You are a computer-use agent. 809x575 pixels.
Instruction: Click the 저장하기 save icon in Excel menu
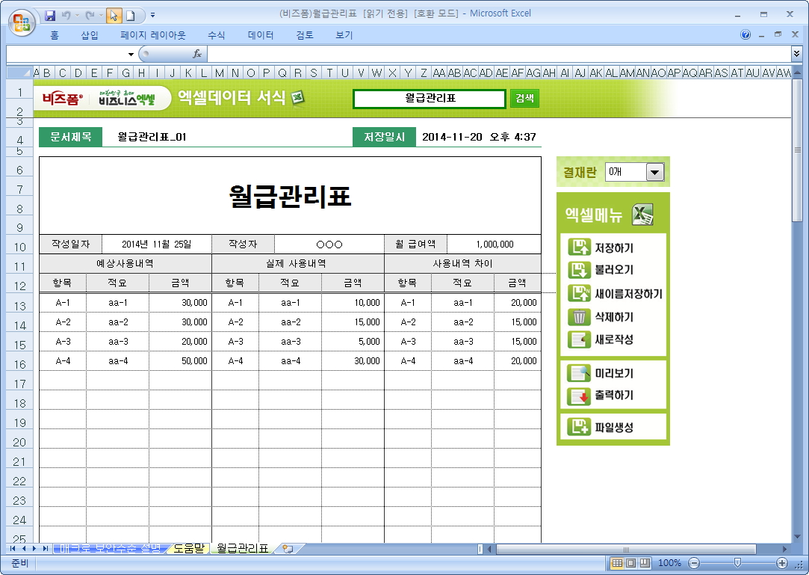(x=579, y=247)
